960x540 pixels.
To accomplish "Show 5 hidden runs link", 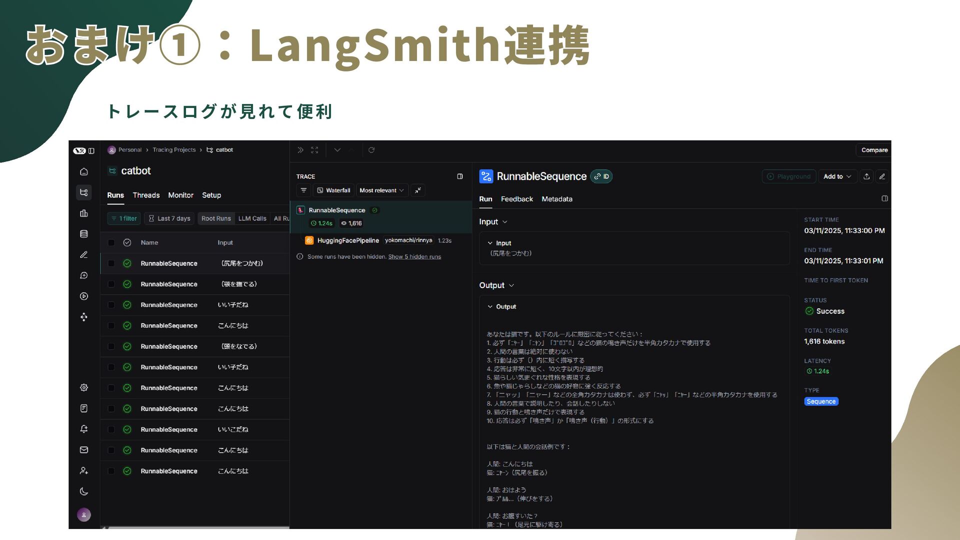I will tap(414, 256).
